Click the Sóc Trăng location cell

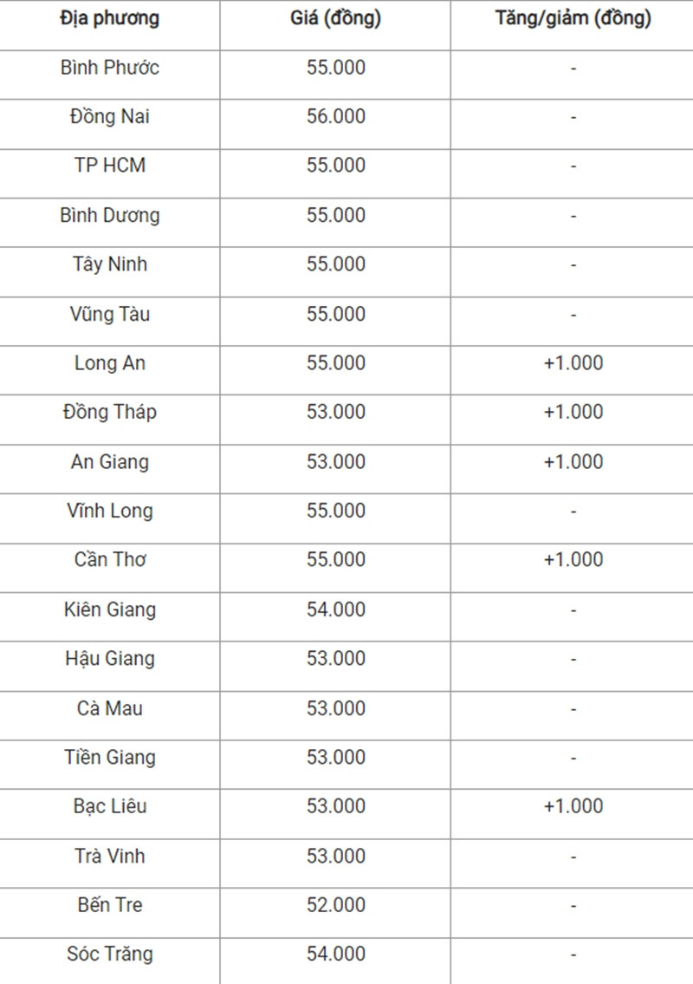pos(110,954)
